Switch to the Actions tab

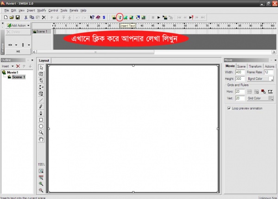(270, 66)
